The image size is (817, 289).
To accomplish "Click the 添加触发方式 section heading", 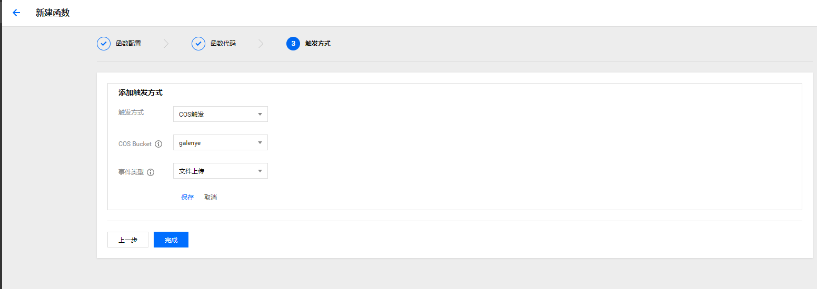I will coord(141,92).
